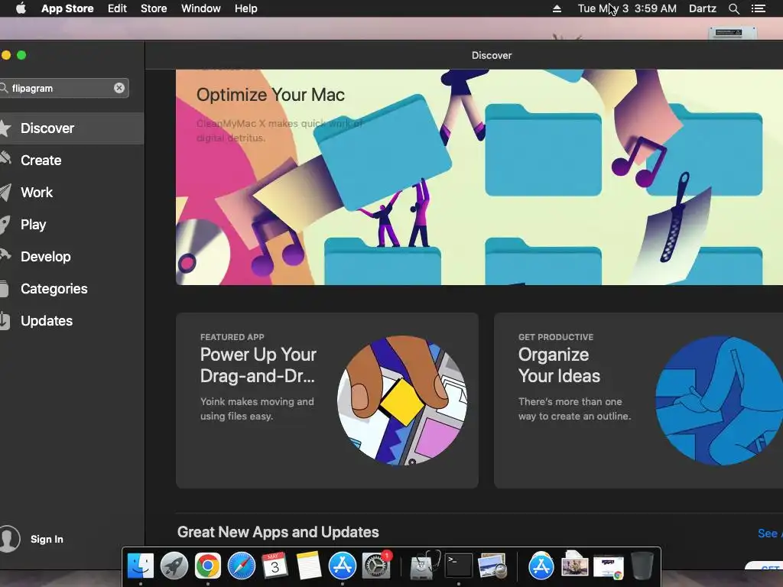Open the Organize Your Ideas card
Image resolution: width=783 pixels, height=587 pixels.
pos(638,401)
